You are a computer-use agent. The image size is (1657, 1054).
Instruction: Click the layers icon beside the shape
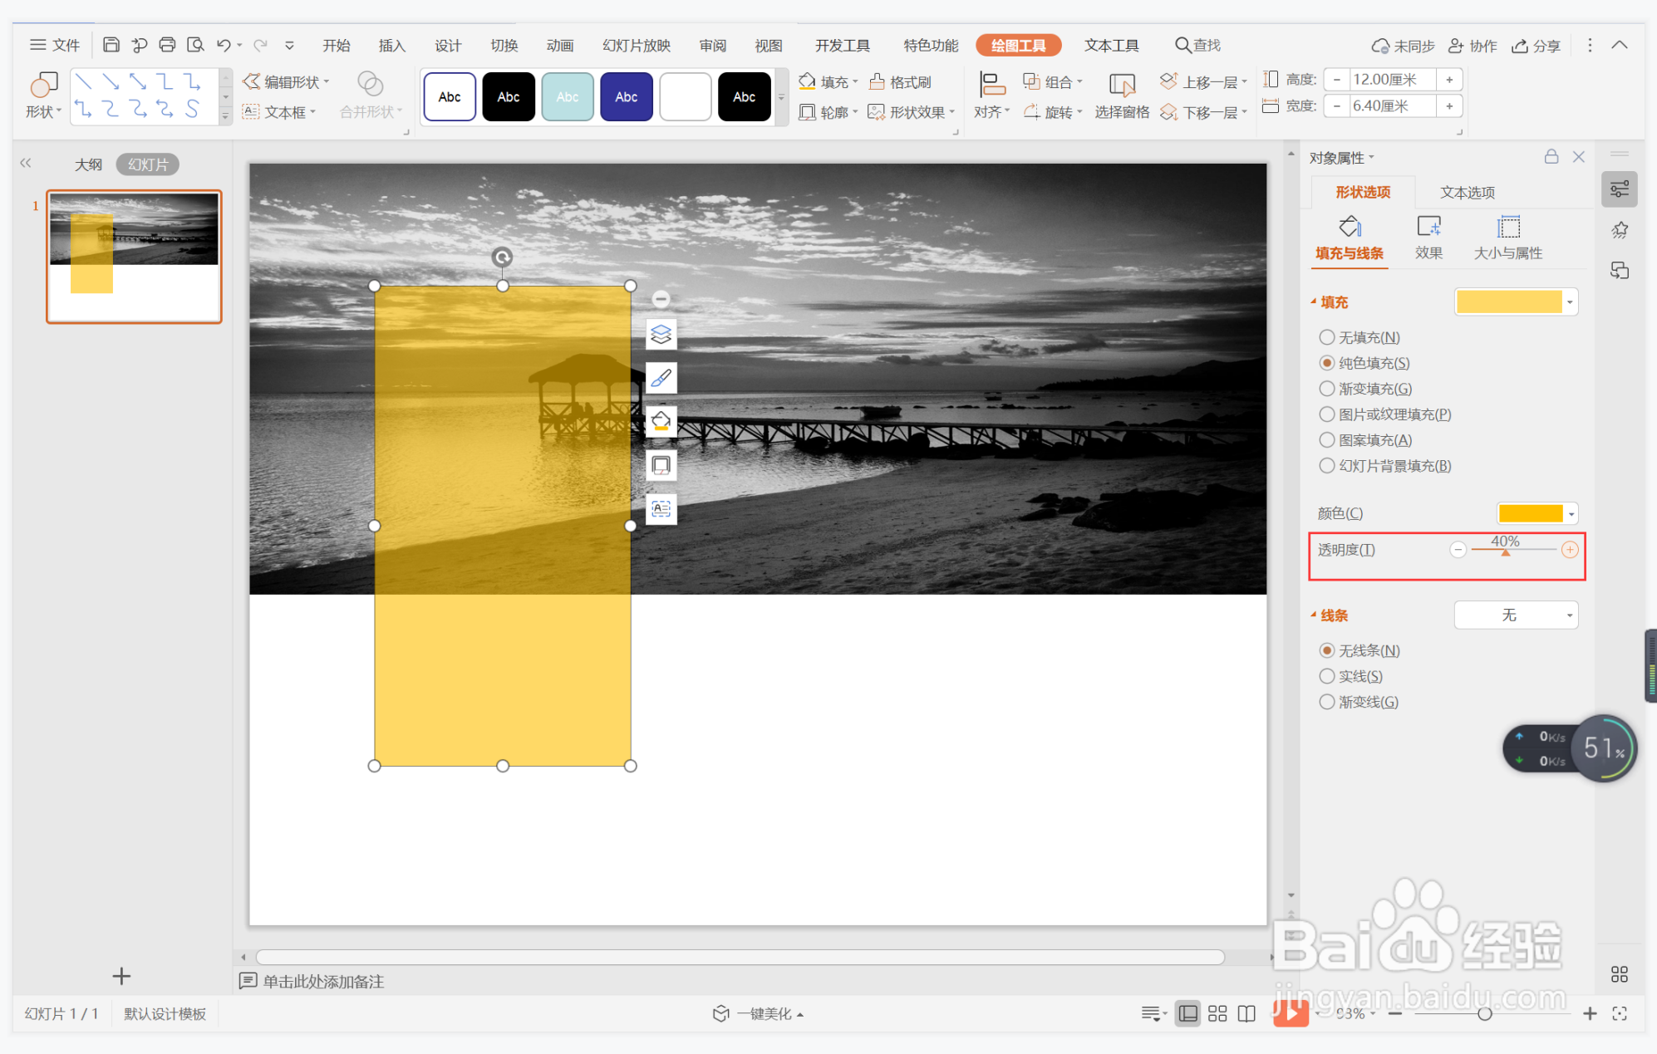point(661,335)
